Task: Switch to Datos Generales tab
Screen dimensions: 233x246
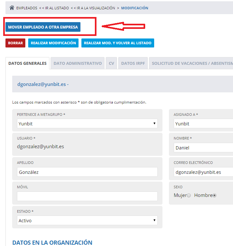Action: point(28,64)
